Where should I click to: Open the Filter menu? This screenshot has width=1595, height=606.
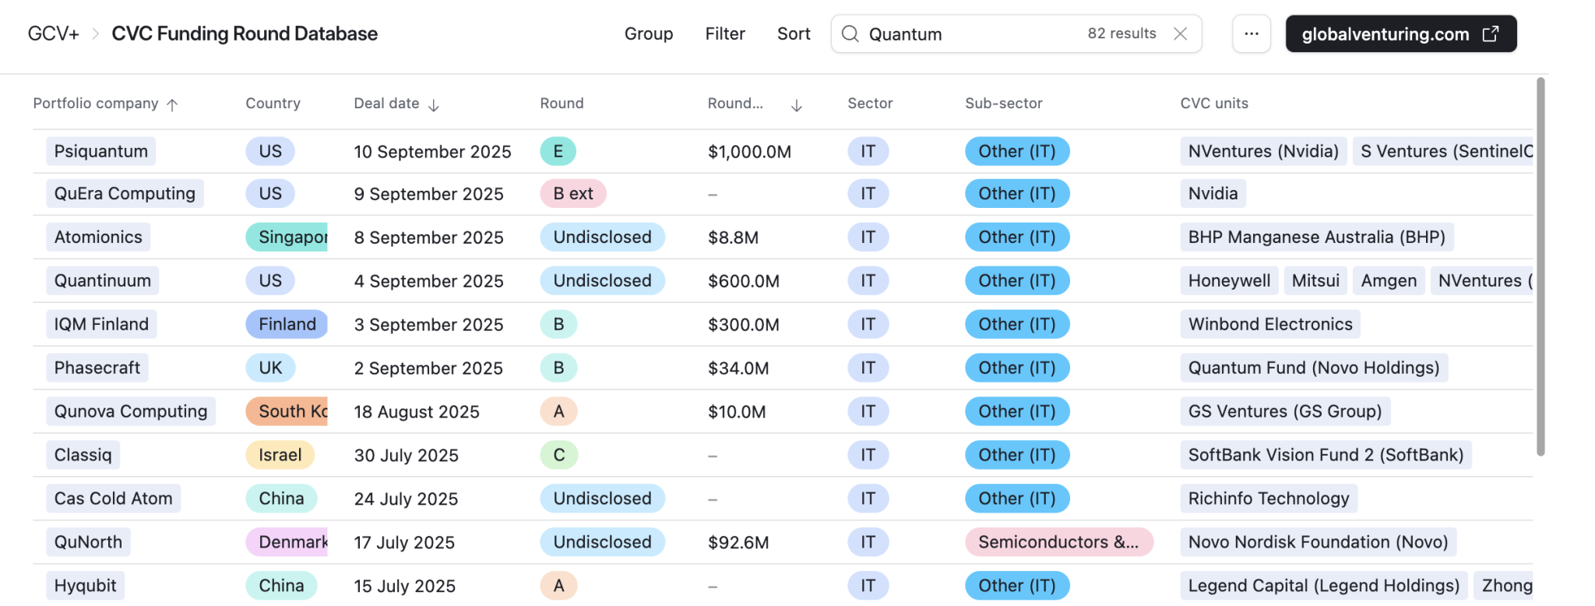coord(724,33)
